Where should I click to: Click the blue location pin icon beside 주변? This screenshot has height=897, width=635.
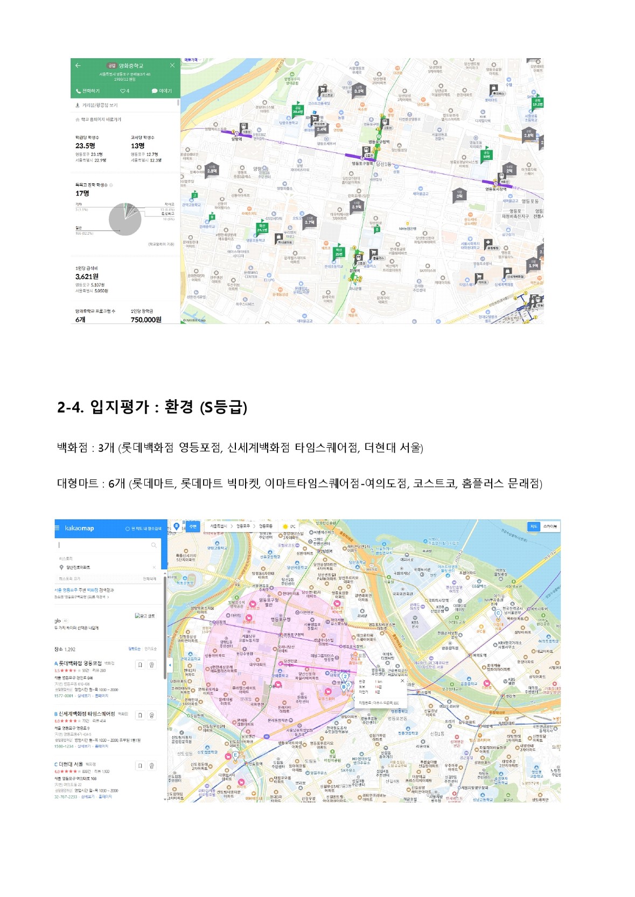[177, 526]
